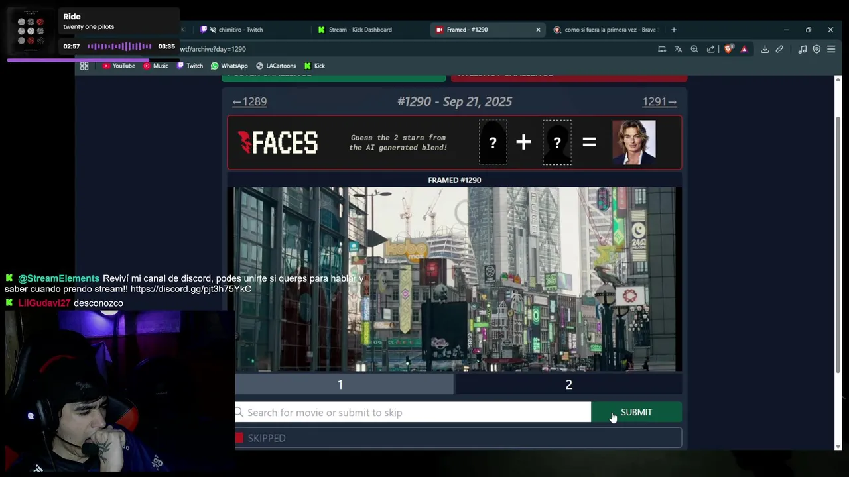Click the FACES logo in the banner
849x477 pixels.
(x=278, y=142)
